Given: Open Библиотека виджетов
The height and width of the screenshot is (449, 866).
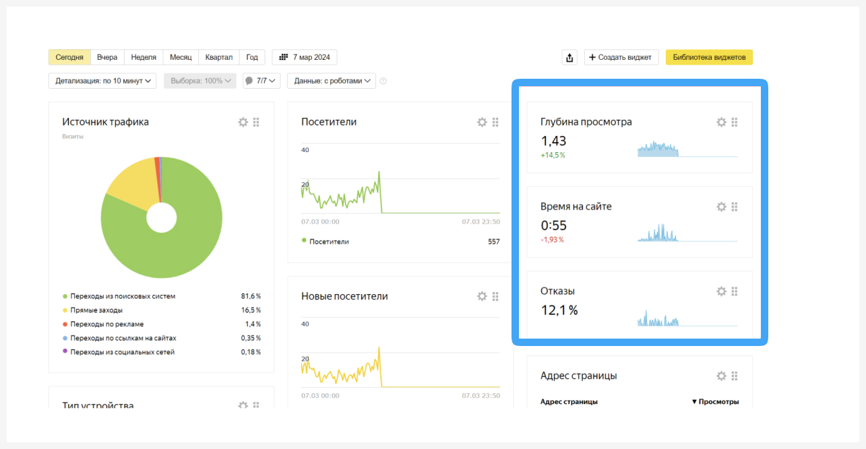Looking at the screenshot, I should [x=709, y=57].
